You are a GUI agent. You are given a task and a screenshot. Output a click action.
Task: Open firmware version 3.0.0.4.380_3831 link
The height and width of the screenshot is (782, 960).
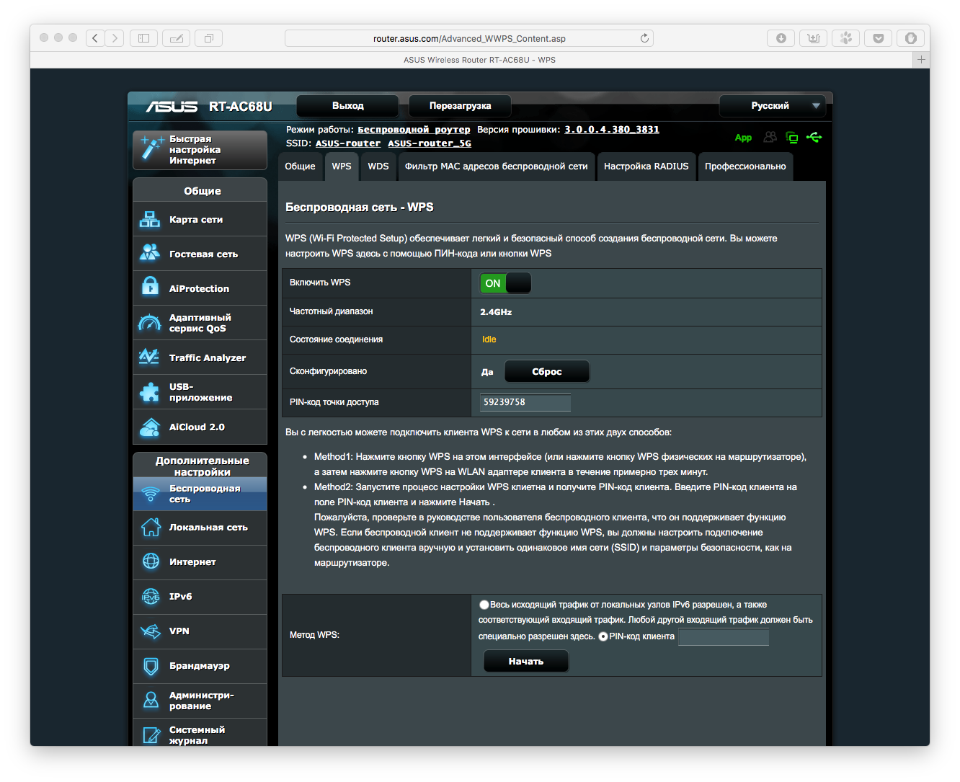pos(612,130)
